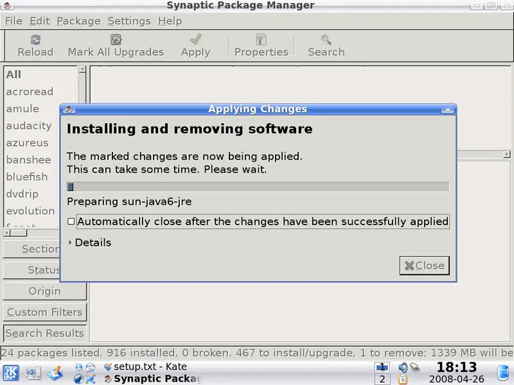This screenshot has width=514, height=385.
Task: Click the category list horizontal scrollbar thumb
Action: (19, 233)
